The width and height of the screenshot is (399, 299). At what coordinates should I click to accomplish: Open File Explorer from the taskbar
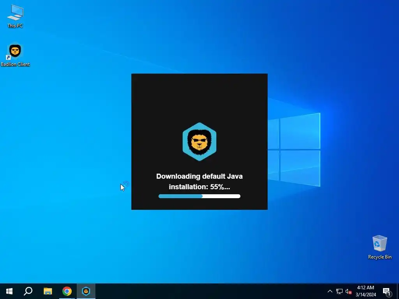[x=48, y=291]
